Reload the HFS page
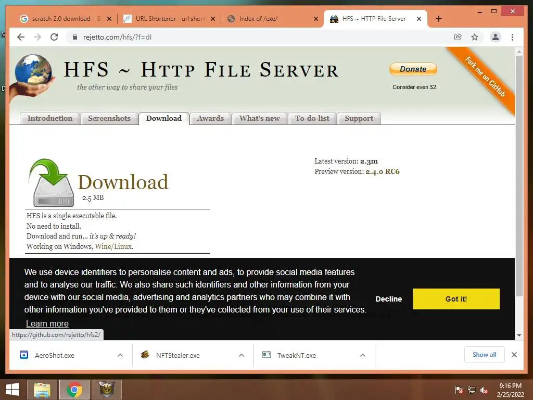The height and width of the screenshot is (400, 533). [x=54, y=37]
